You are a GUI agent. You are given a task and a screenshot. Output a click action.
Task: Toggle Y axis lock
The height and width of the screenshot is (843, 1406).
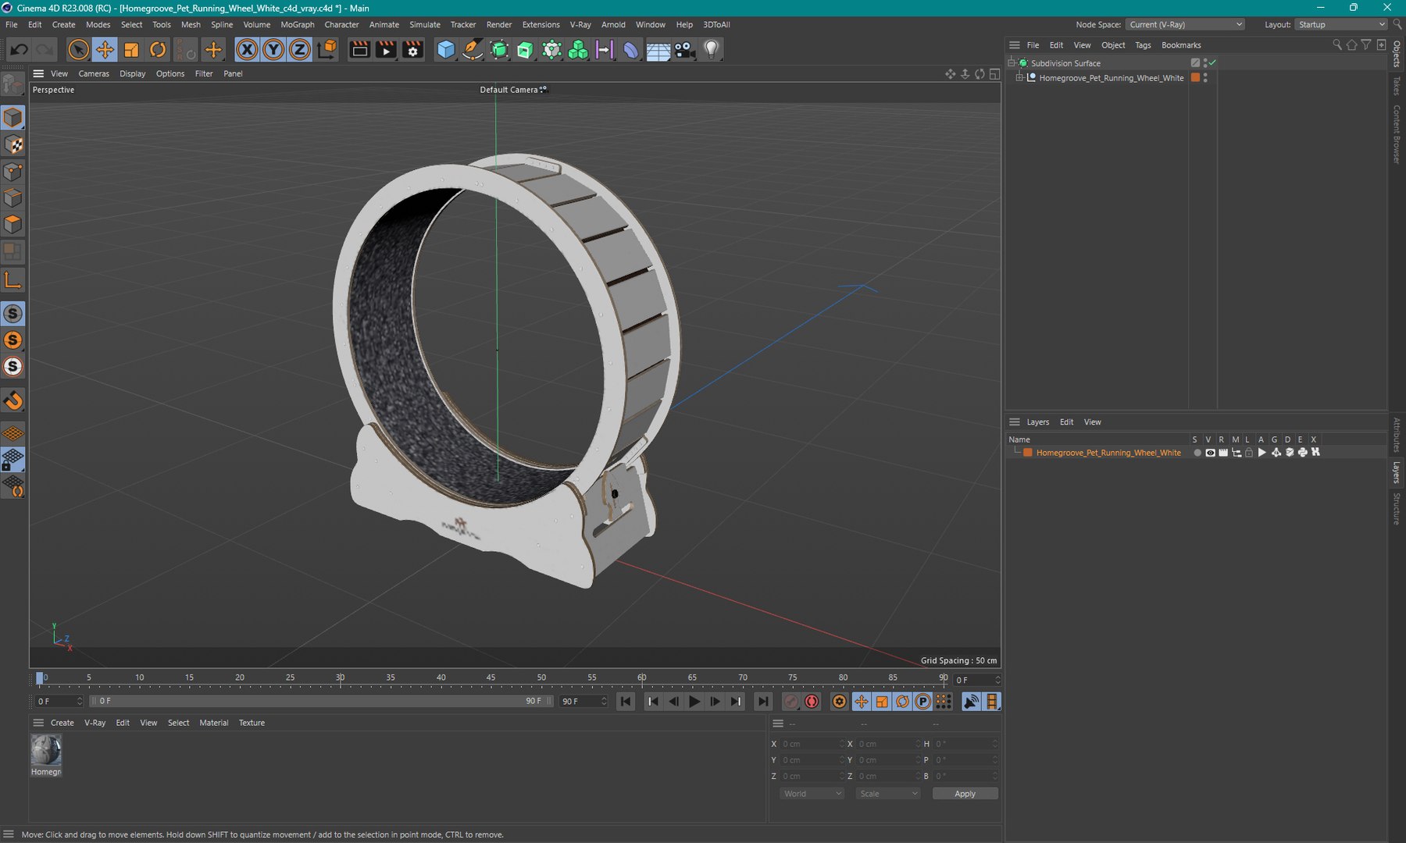tap(273, 50)
